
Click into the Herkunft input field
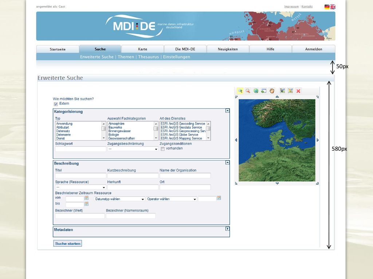133,187
